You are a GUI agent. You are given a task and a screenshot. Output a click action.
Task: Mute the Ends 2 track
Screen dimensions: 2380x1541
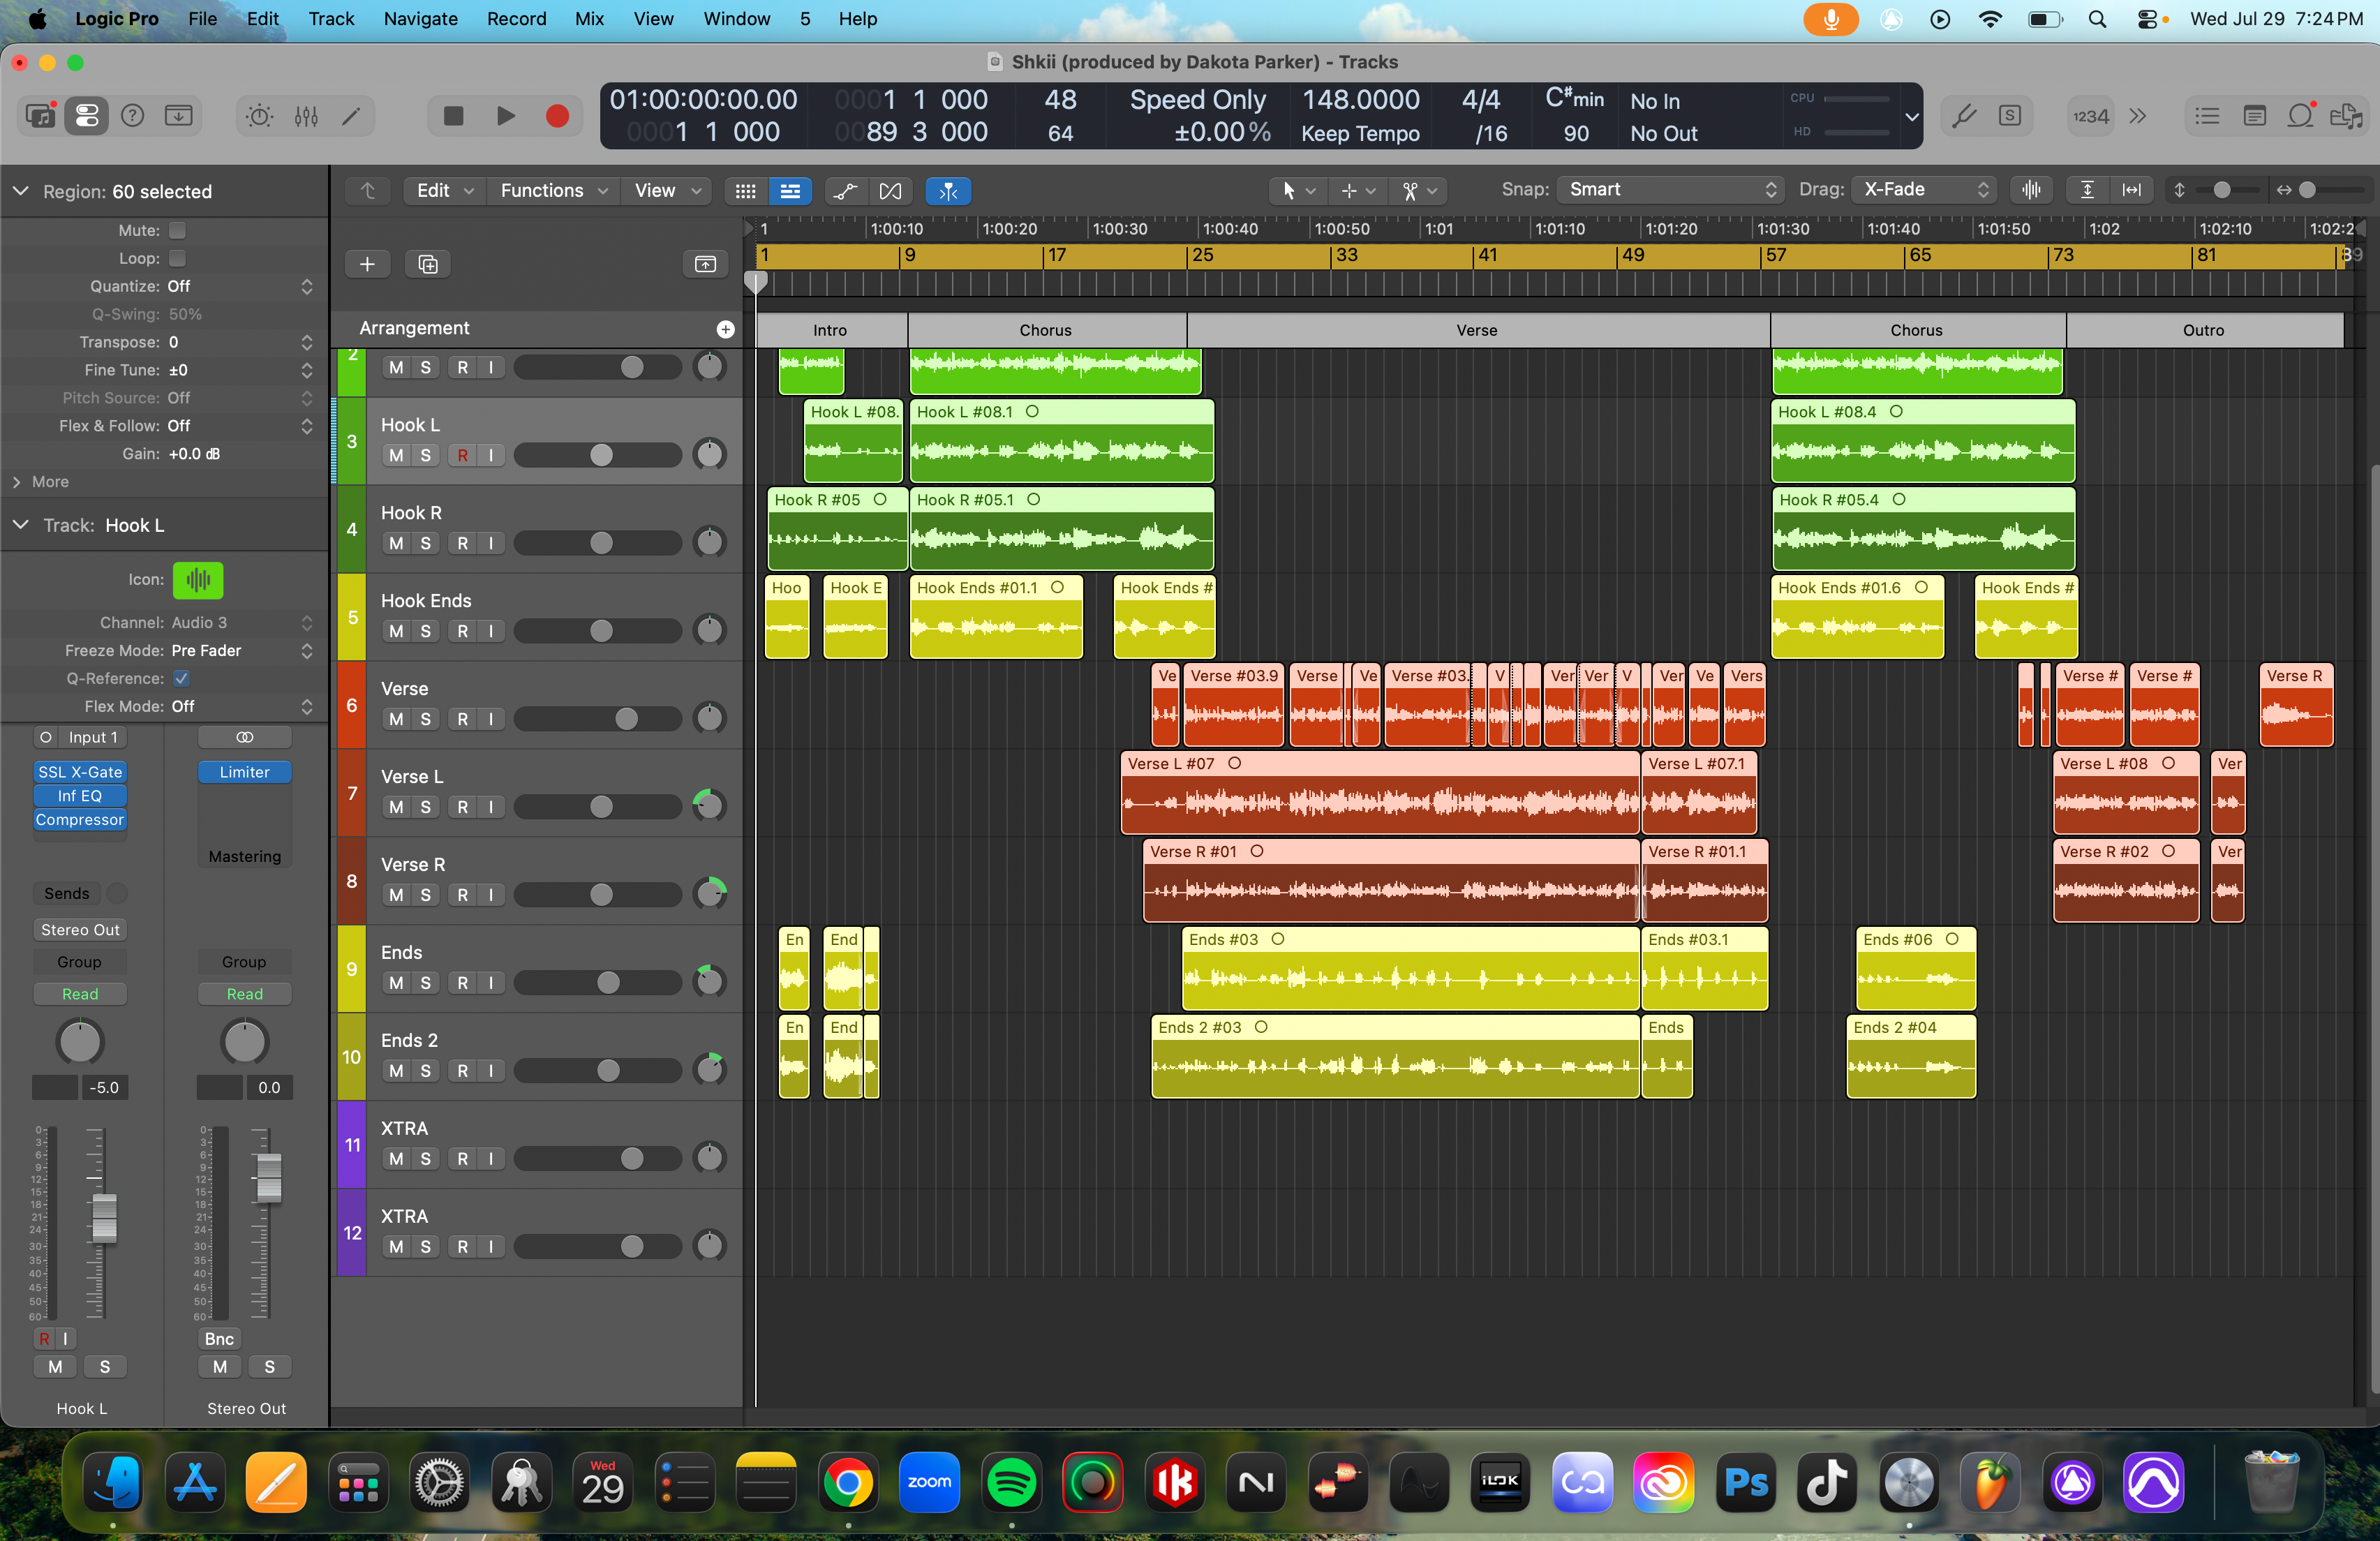(x=396, y=1070)
